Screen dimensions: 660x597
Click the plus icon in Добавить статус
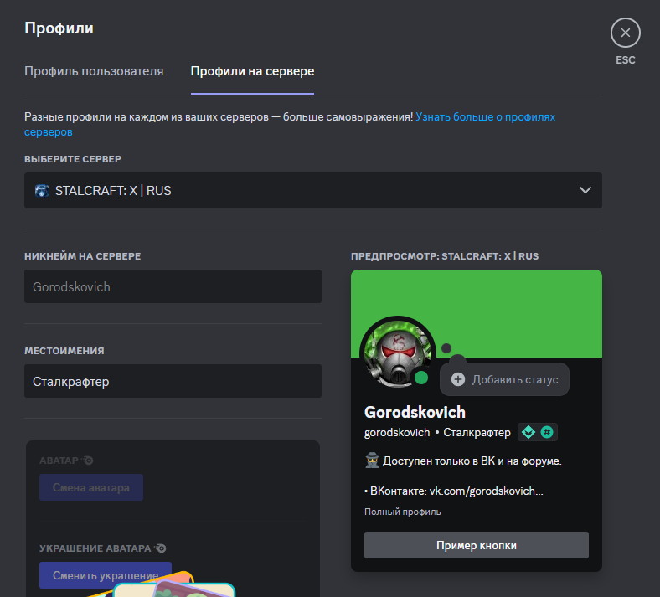pyautogui.click(x=458, y=379)
